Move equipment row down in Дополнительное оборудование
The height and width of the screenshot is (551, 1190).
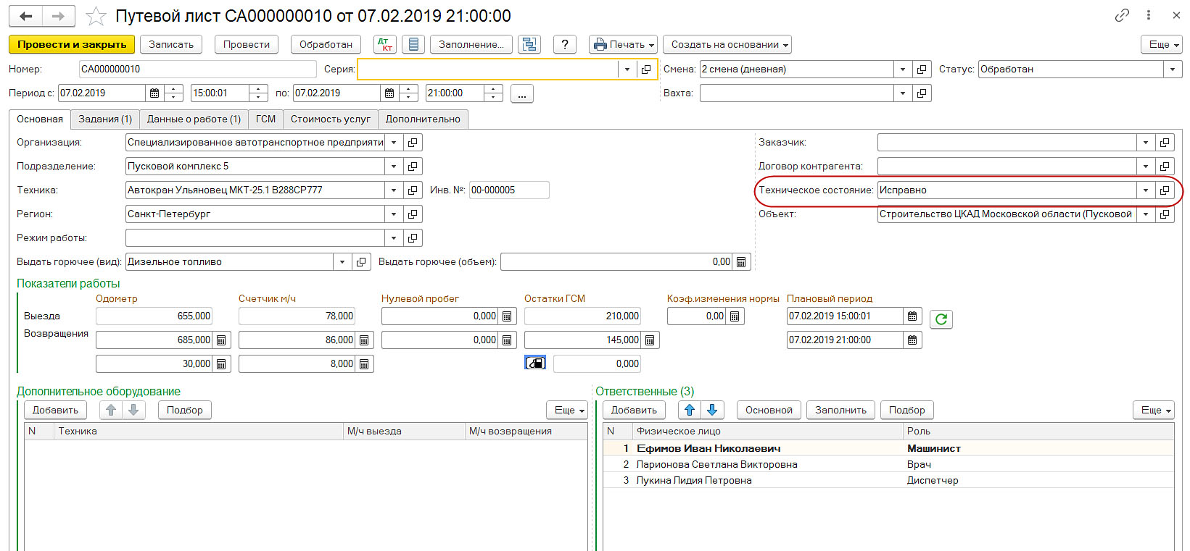pos(133,410)
